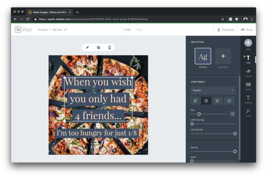The image size is (267, 177).
Task: Duplicate the selected text with copy icon
Action: [x=98, y=47]
